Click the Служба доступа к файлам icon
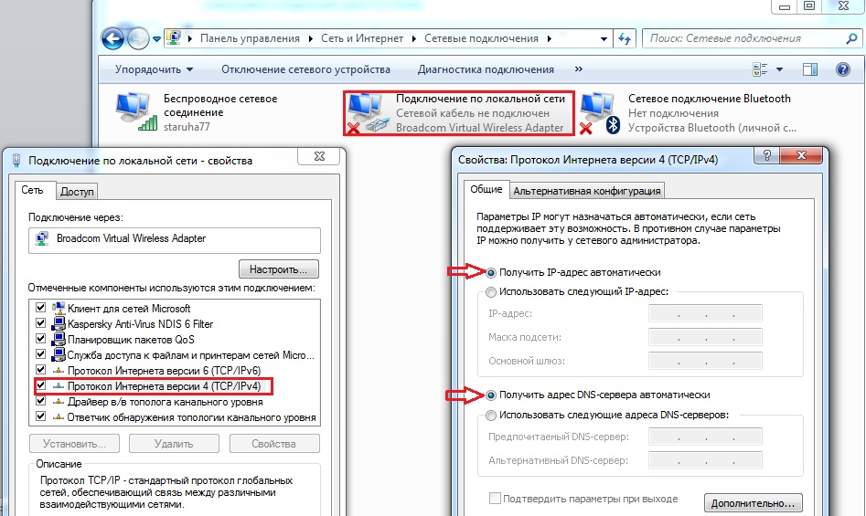The image size is (866, 516). coord(58,354)
